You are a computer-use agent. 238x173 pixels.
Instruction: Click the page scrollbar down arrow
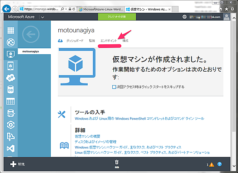pos(234,166)
